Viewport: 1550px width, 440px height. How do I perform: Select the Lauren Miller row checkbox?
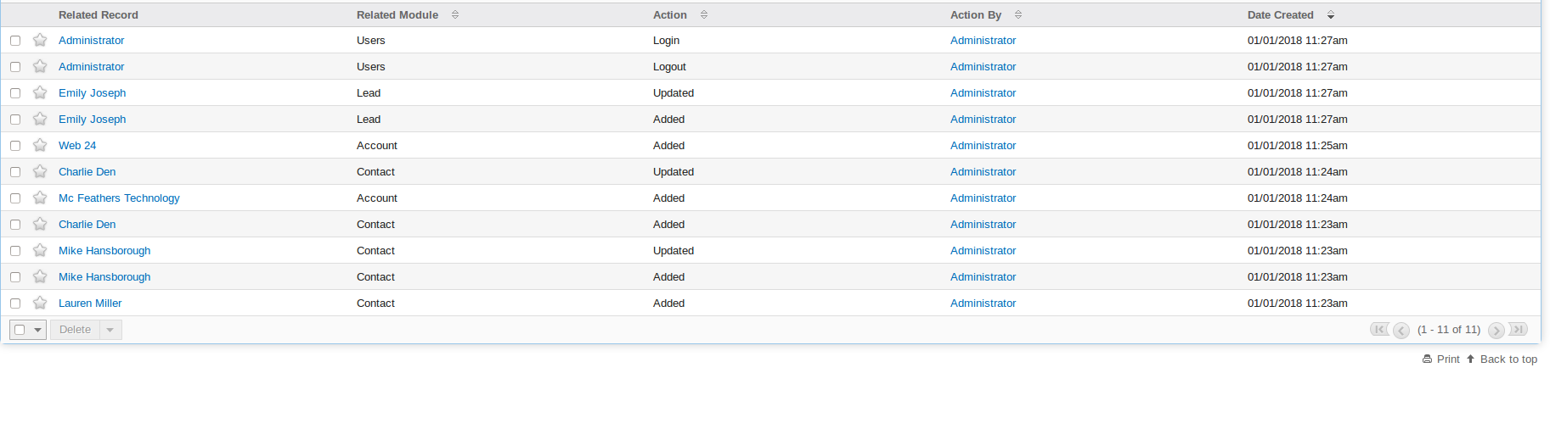[x=15, y=304]
